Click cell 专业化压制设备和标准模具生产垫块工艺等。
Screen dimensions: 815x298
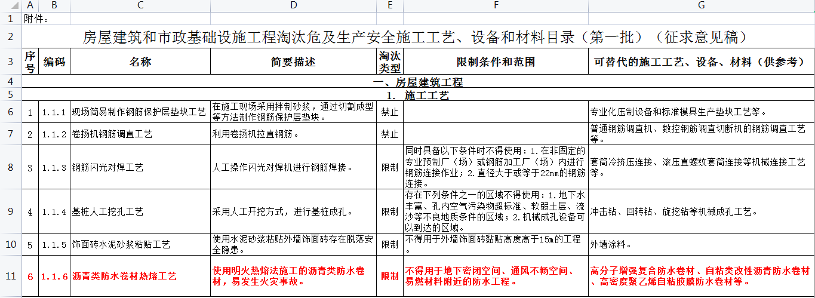702,112
